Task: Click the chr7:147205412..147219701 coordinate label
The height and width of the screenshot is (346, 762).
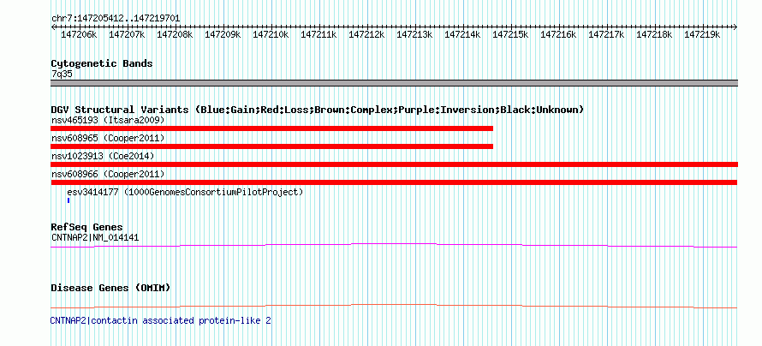Action: tap(116, 19)
